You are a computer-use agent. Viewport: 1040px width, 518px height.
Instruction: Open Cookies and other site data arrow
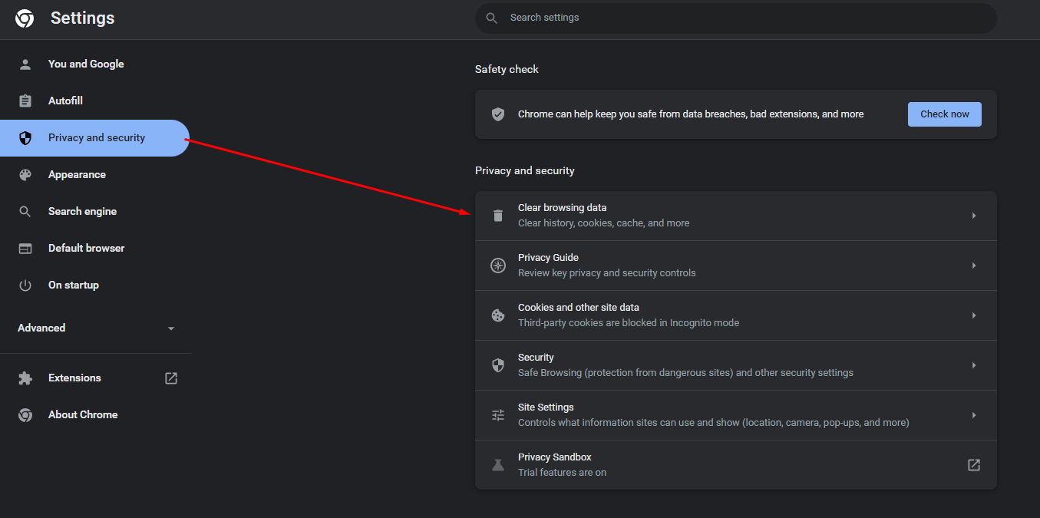point(974,315)
